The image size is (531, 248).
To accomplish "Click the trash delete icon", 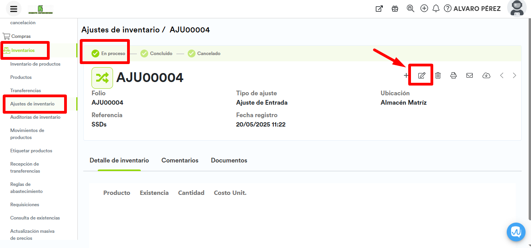I will [x=438, y=75].
